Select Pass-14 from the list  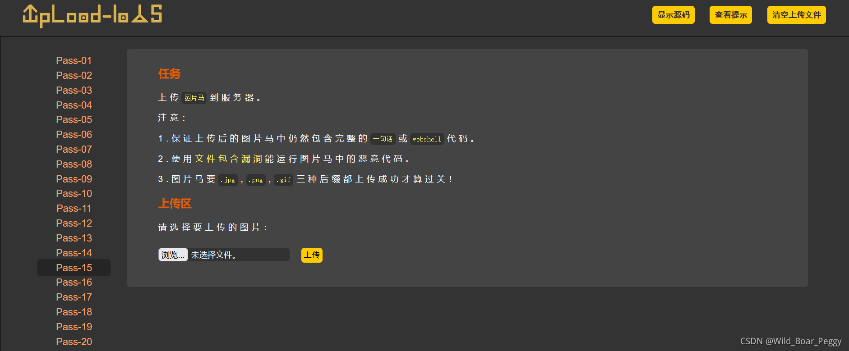tap(74, 253)
